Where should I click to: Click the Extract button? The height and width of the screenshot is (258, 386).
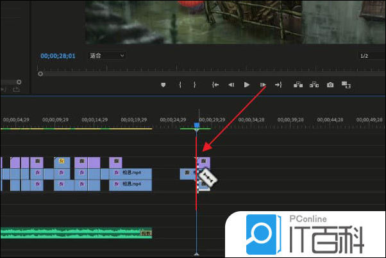point(314,85)
